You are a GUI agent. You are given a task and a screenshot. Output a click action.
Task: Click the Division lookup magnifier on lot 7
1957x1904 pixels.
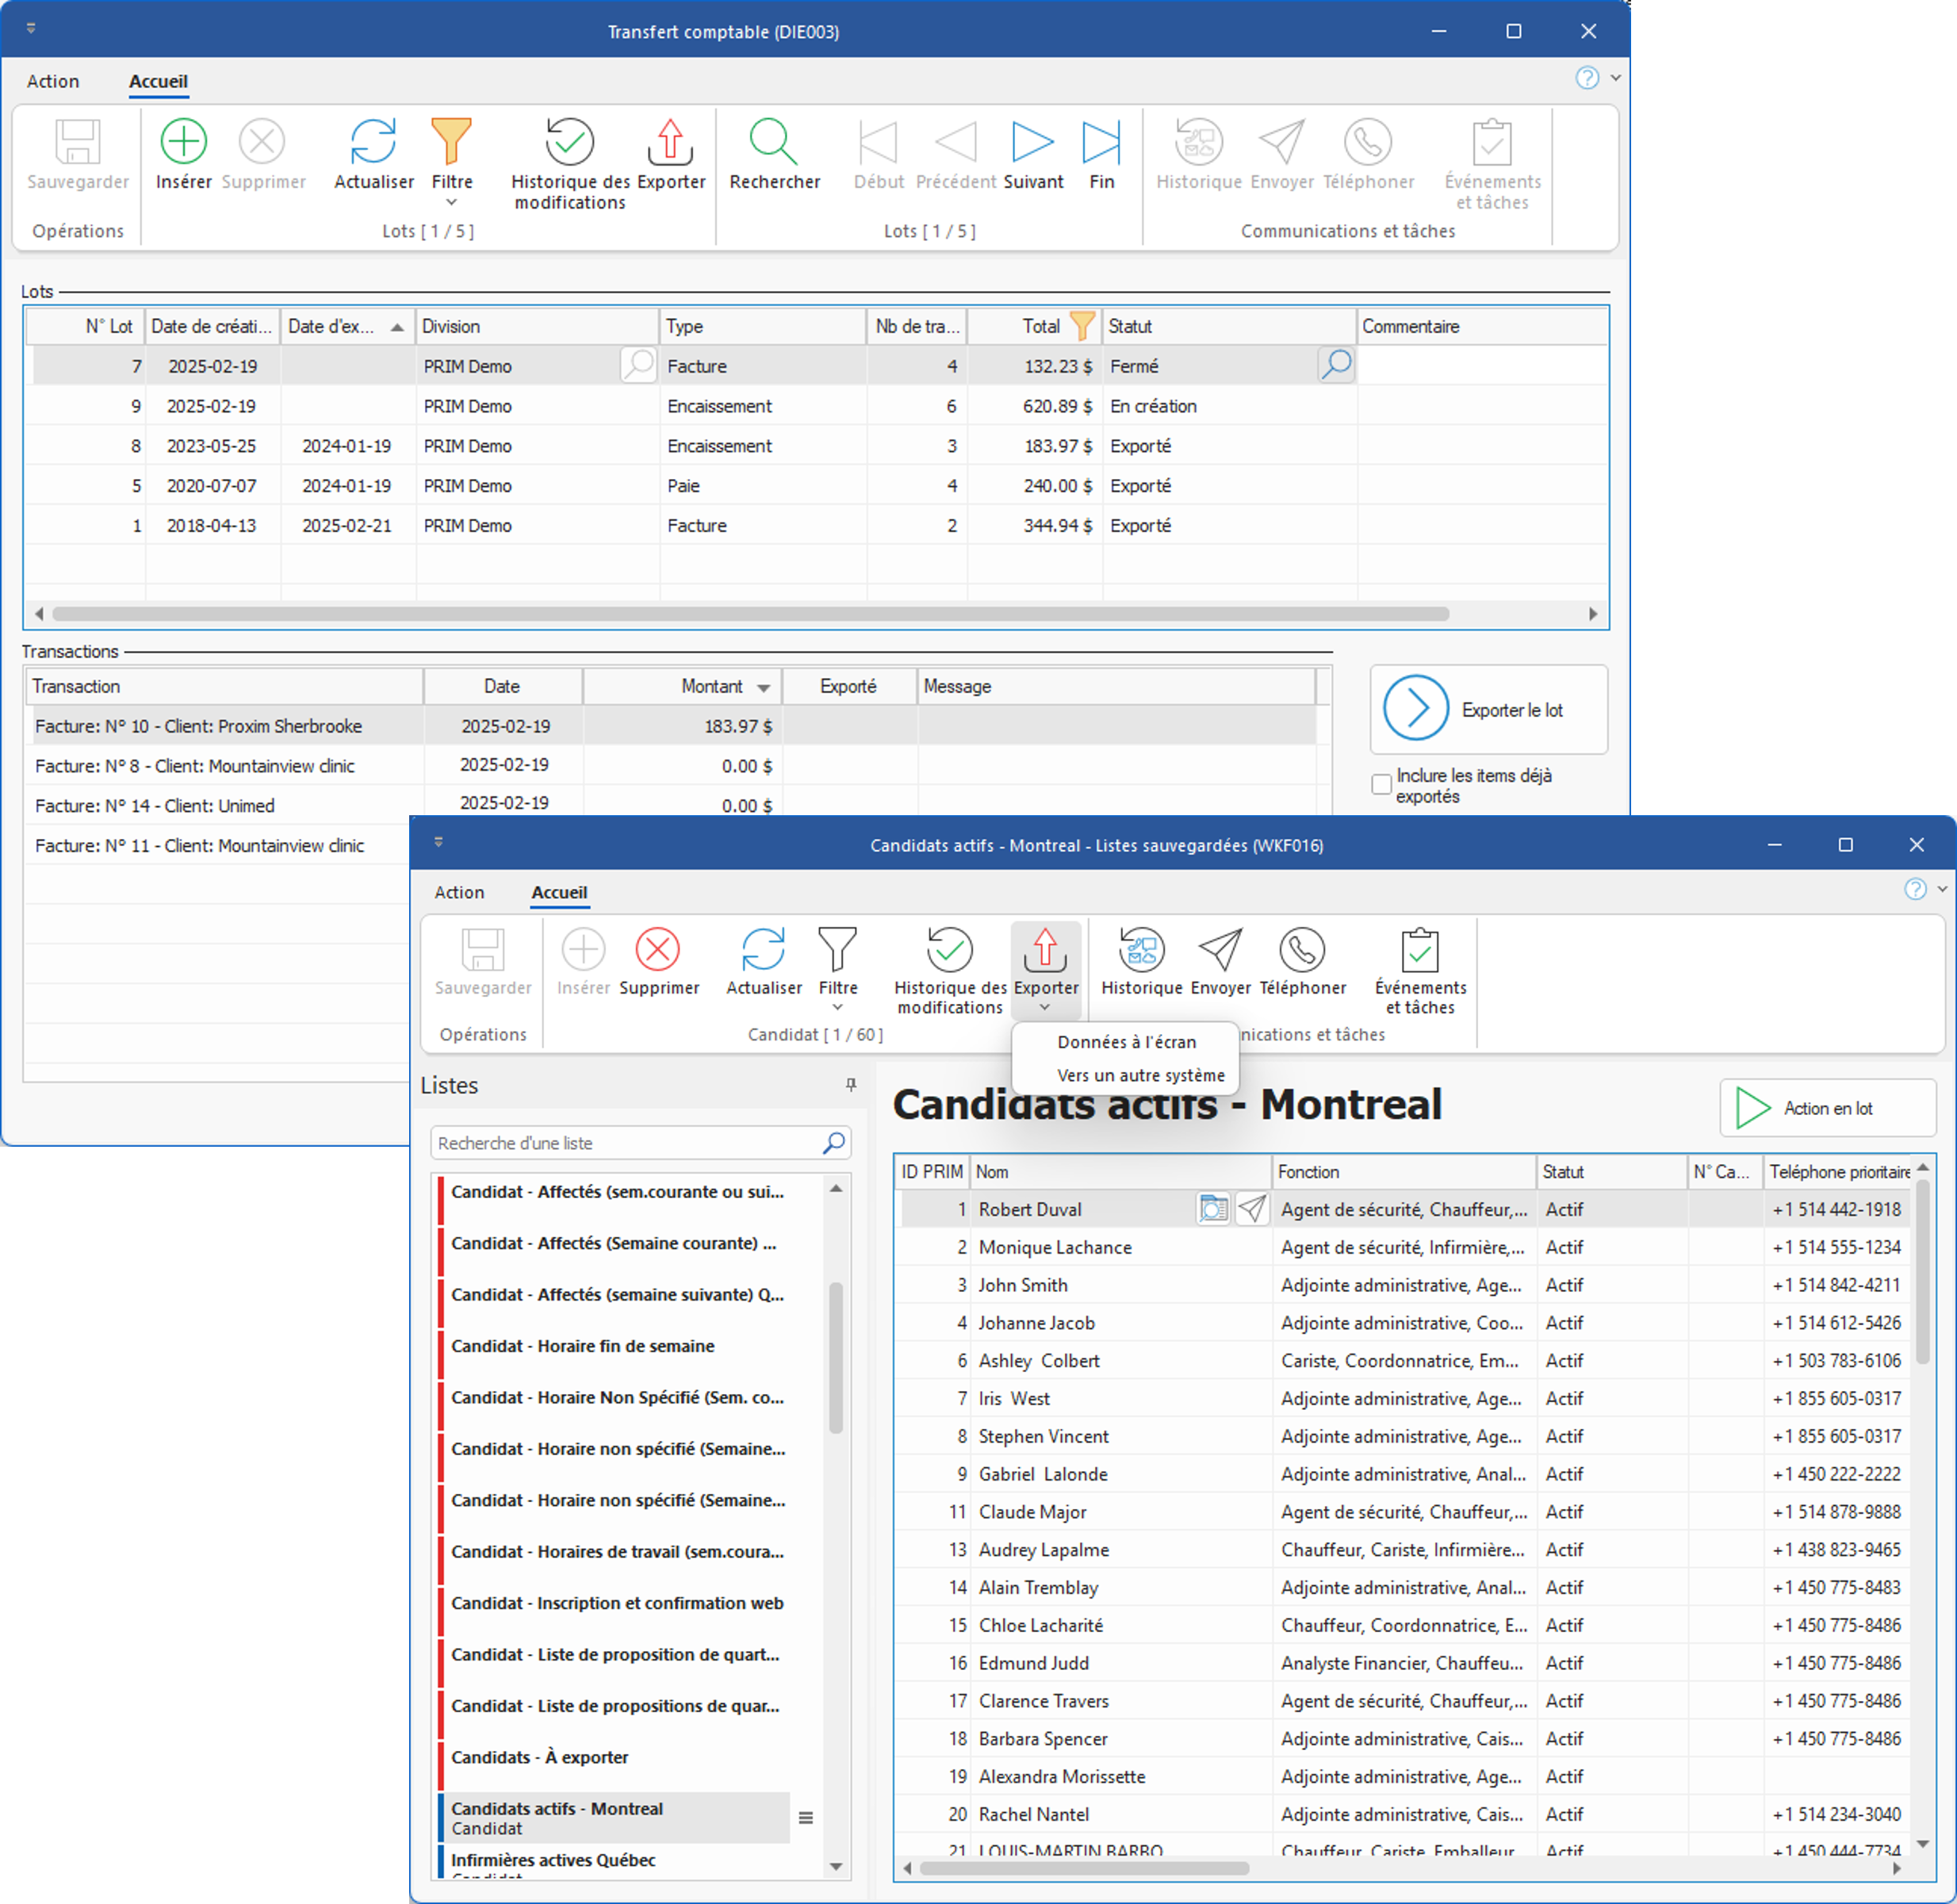(638, 365)
